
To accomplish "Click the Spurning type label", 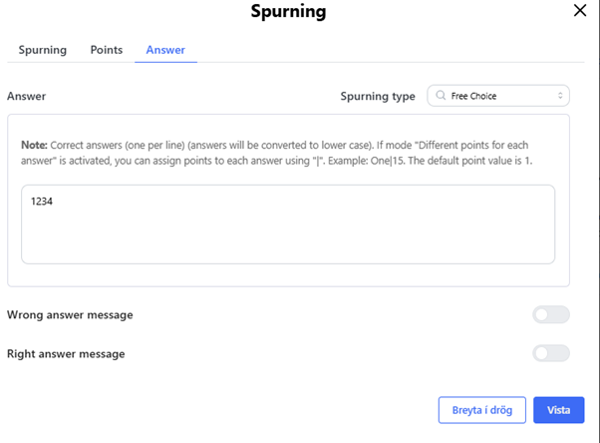I will tap(378, 97).
